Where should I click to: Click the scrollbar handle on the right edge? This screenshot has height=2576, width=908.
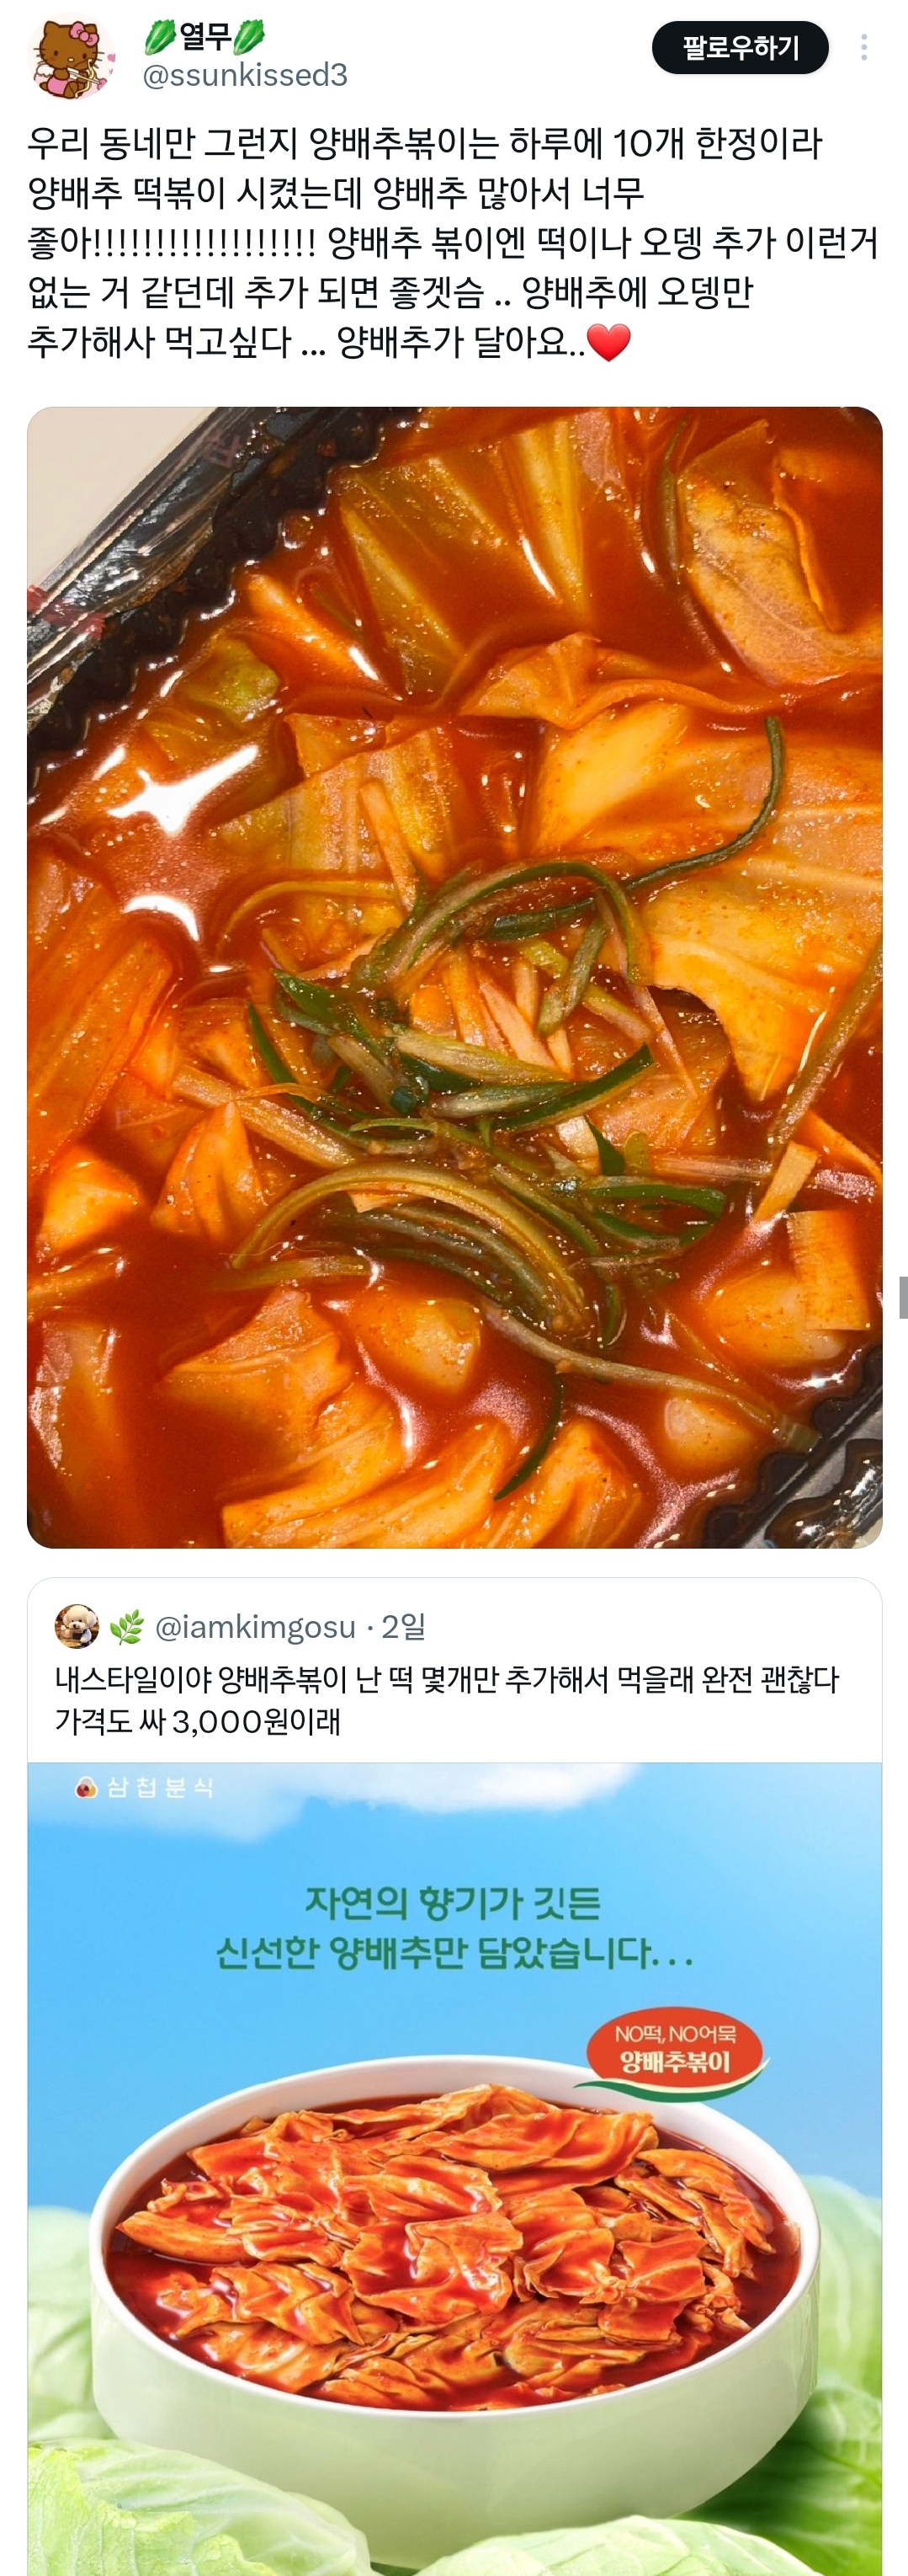click(x=903, y=1297)
